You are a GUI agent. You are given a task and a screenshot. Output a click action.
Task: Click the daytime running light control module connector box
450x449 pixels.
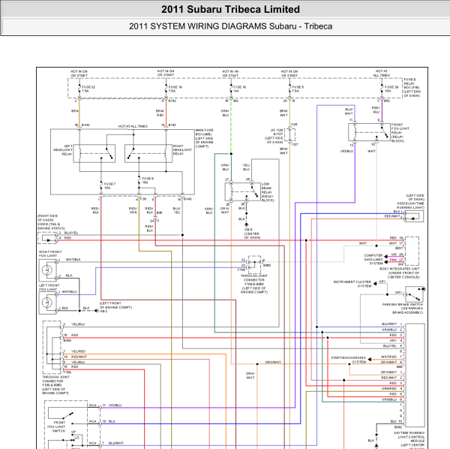point(415,375)
